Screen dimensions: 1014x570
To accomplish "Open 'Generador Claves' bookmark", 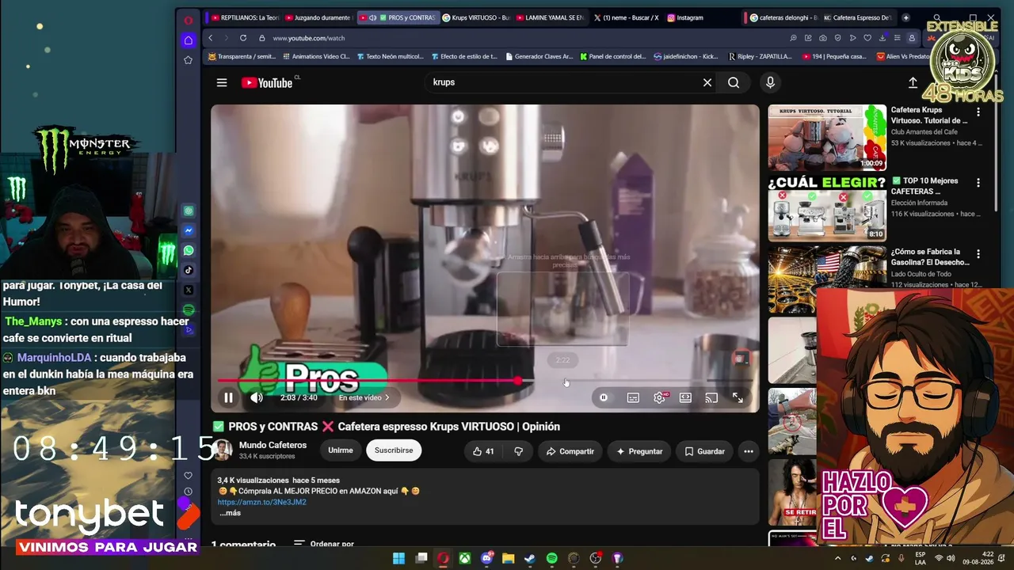I will (539, 56).
